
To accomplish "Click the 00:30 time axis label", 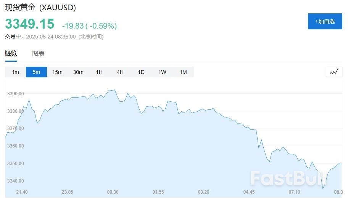I will click(x=113, y=192).
